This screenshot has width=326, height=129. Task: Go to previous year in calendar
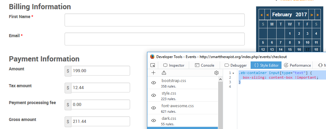[262, 15]
